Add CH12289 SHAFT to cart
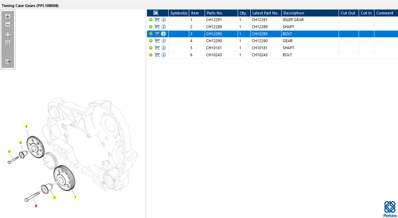Image resolution: width=398 pixels, height=218 pixels. (157, 27)
